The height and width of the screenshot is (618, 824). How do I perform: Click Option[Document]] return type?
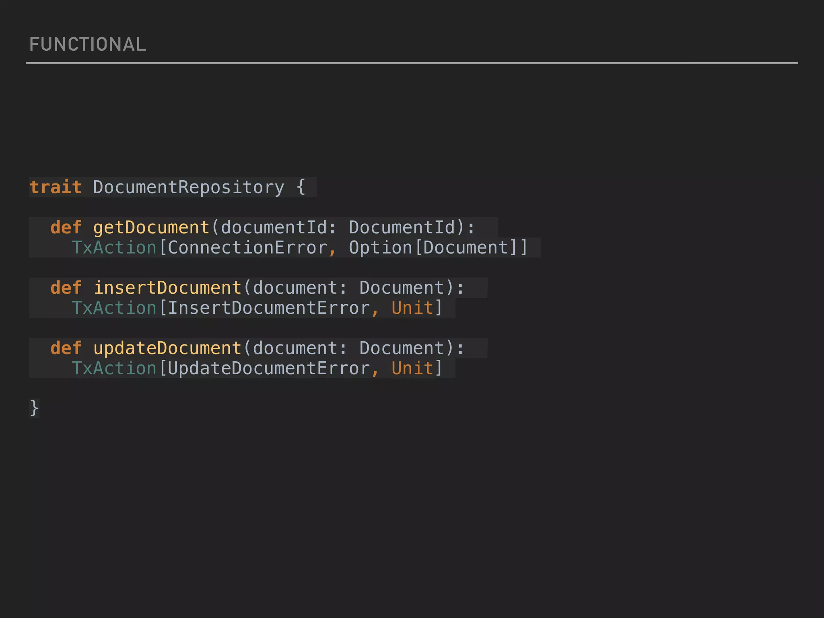[x=438, y=248]
